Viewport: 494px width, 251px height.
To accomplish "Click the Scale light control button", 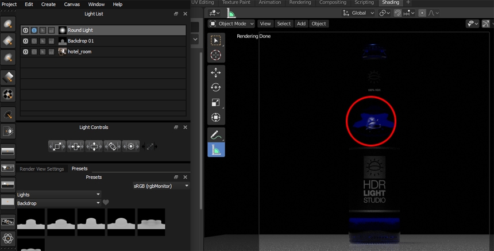I will 57,146.
